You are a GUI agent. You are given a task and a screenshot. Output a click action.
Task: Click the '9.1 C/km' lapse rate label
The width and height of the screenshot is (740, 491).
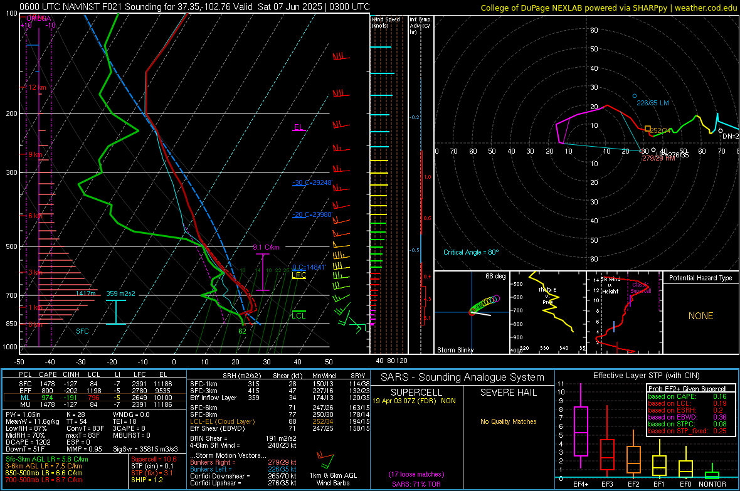[266, 248]
